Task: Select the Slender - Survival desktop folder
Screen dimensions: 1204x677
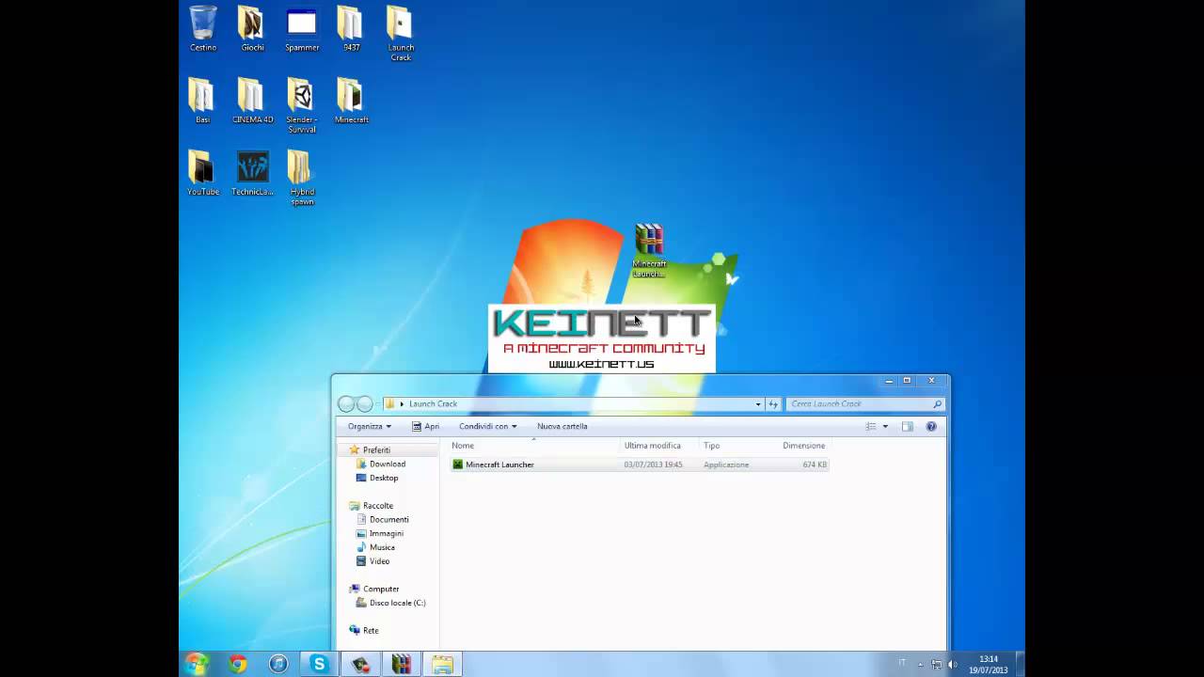Action: (x=302, y=105)
